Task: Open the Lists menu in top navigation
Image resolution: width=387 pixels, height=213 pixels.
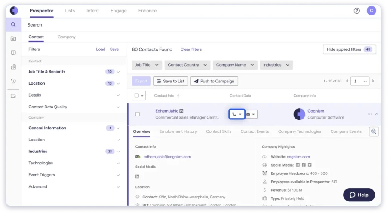Action: 70,11
